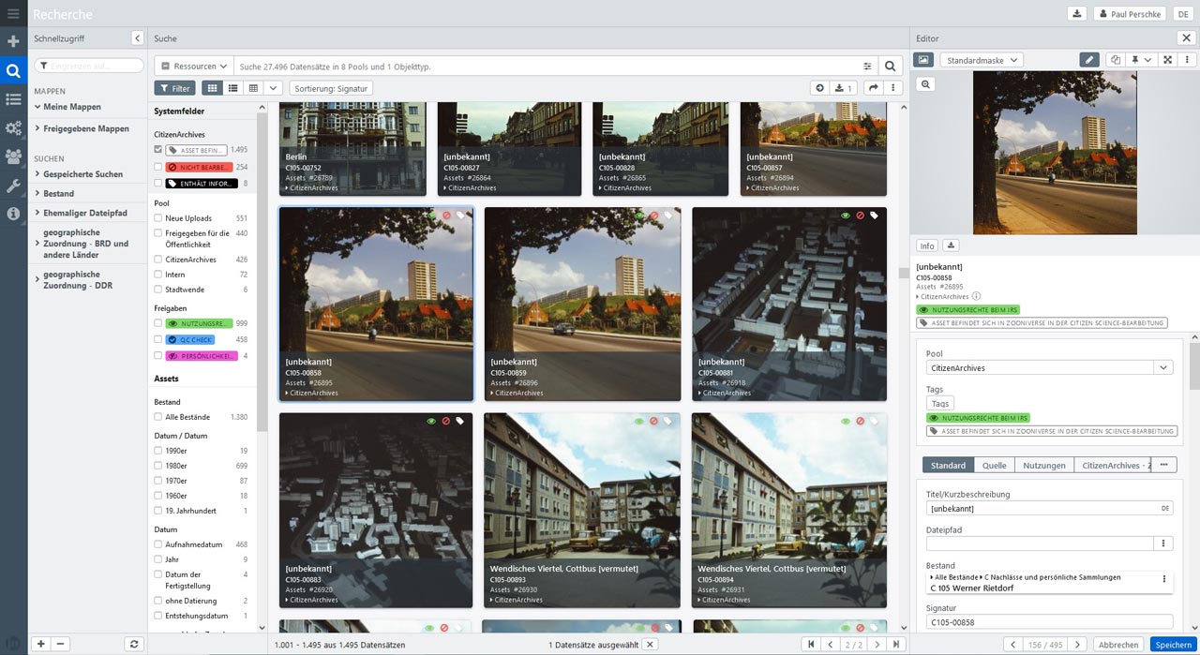
Task: Click Sortierung: Signatur button
Action: (x=331, y=88)
